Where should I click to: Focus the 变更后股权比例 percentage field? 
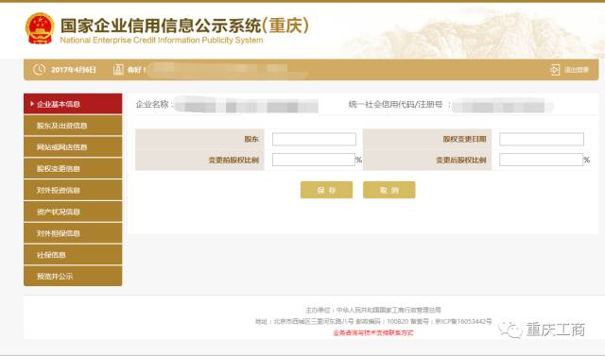(541, 160)
